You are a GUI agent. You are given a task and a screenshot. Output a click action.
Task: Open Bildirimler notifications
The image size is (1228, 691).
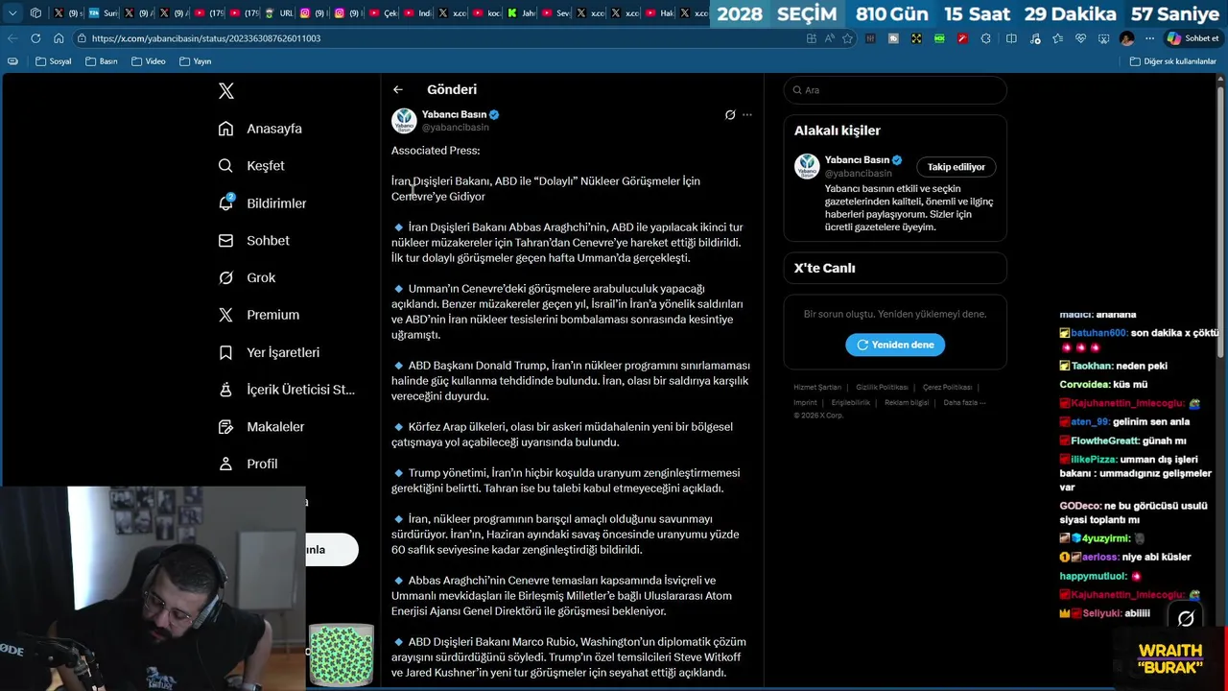[x=262, y=203]
